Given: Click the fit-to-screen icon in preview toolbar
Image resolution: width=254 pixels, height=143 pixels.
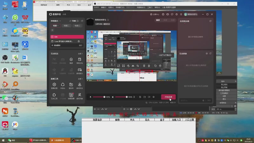Looking at the screenshot, I should (124, 66).
